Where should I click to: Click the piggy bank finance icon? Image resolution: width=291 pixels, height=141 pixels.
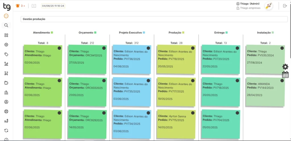pyautogui.click(x=6, y=83)
